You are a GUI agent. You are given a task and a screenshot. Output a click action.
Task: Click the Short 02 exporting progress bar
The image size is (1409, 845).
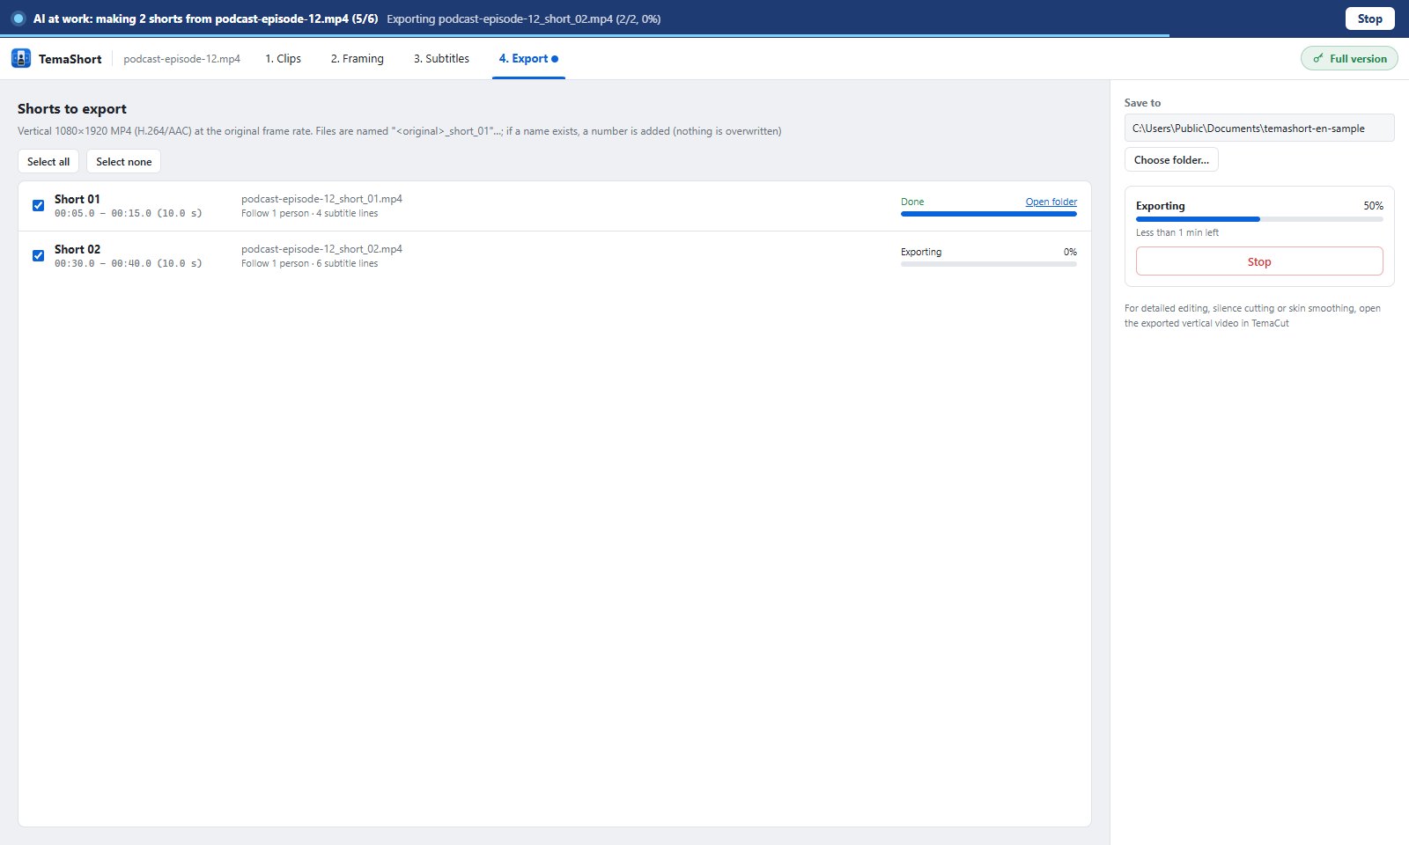pyautogui.click(x=989, y=264)
